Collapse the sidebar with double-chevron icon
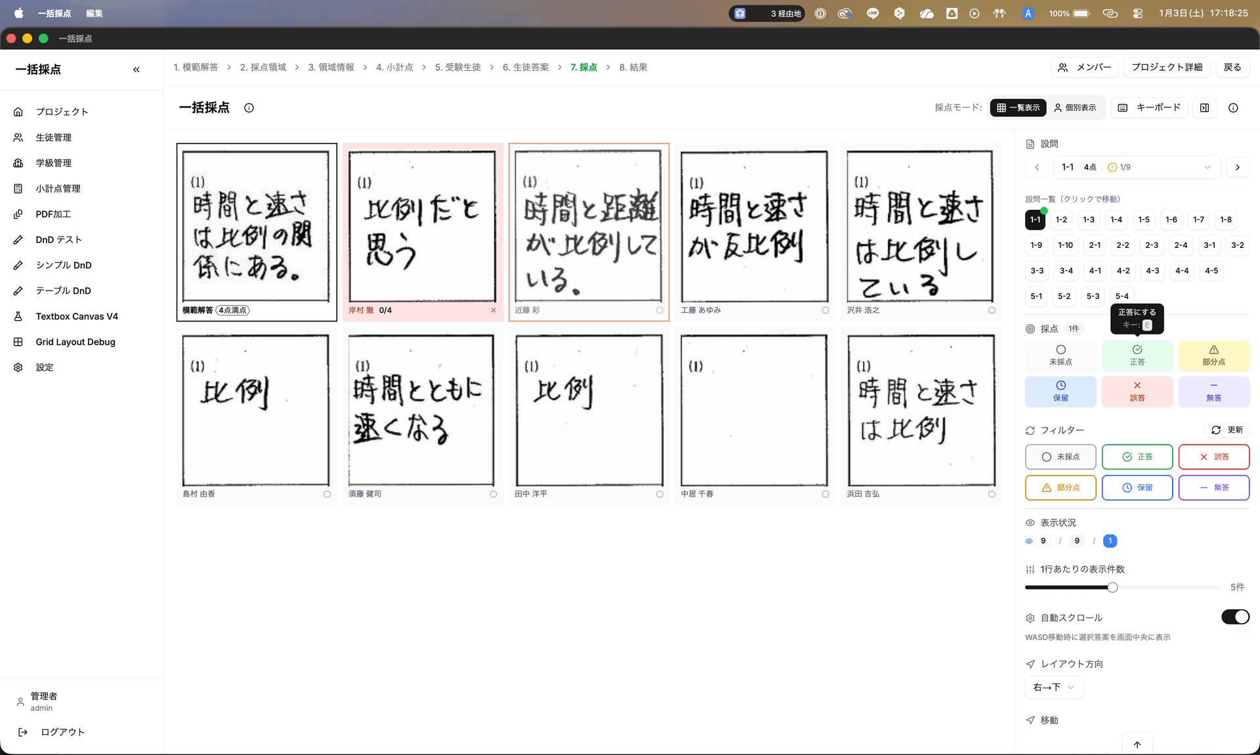 tap(136, 70)
